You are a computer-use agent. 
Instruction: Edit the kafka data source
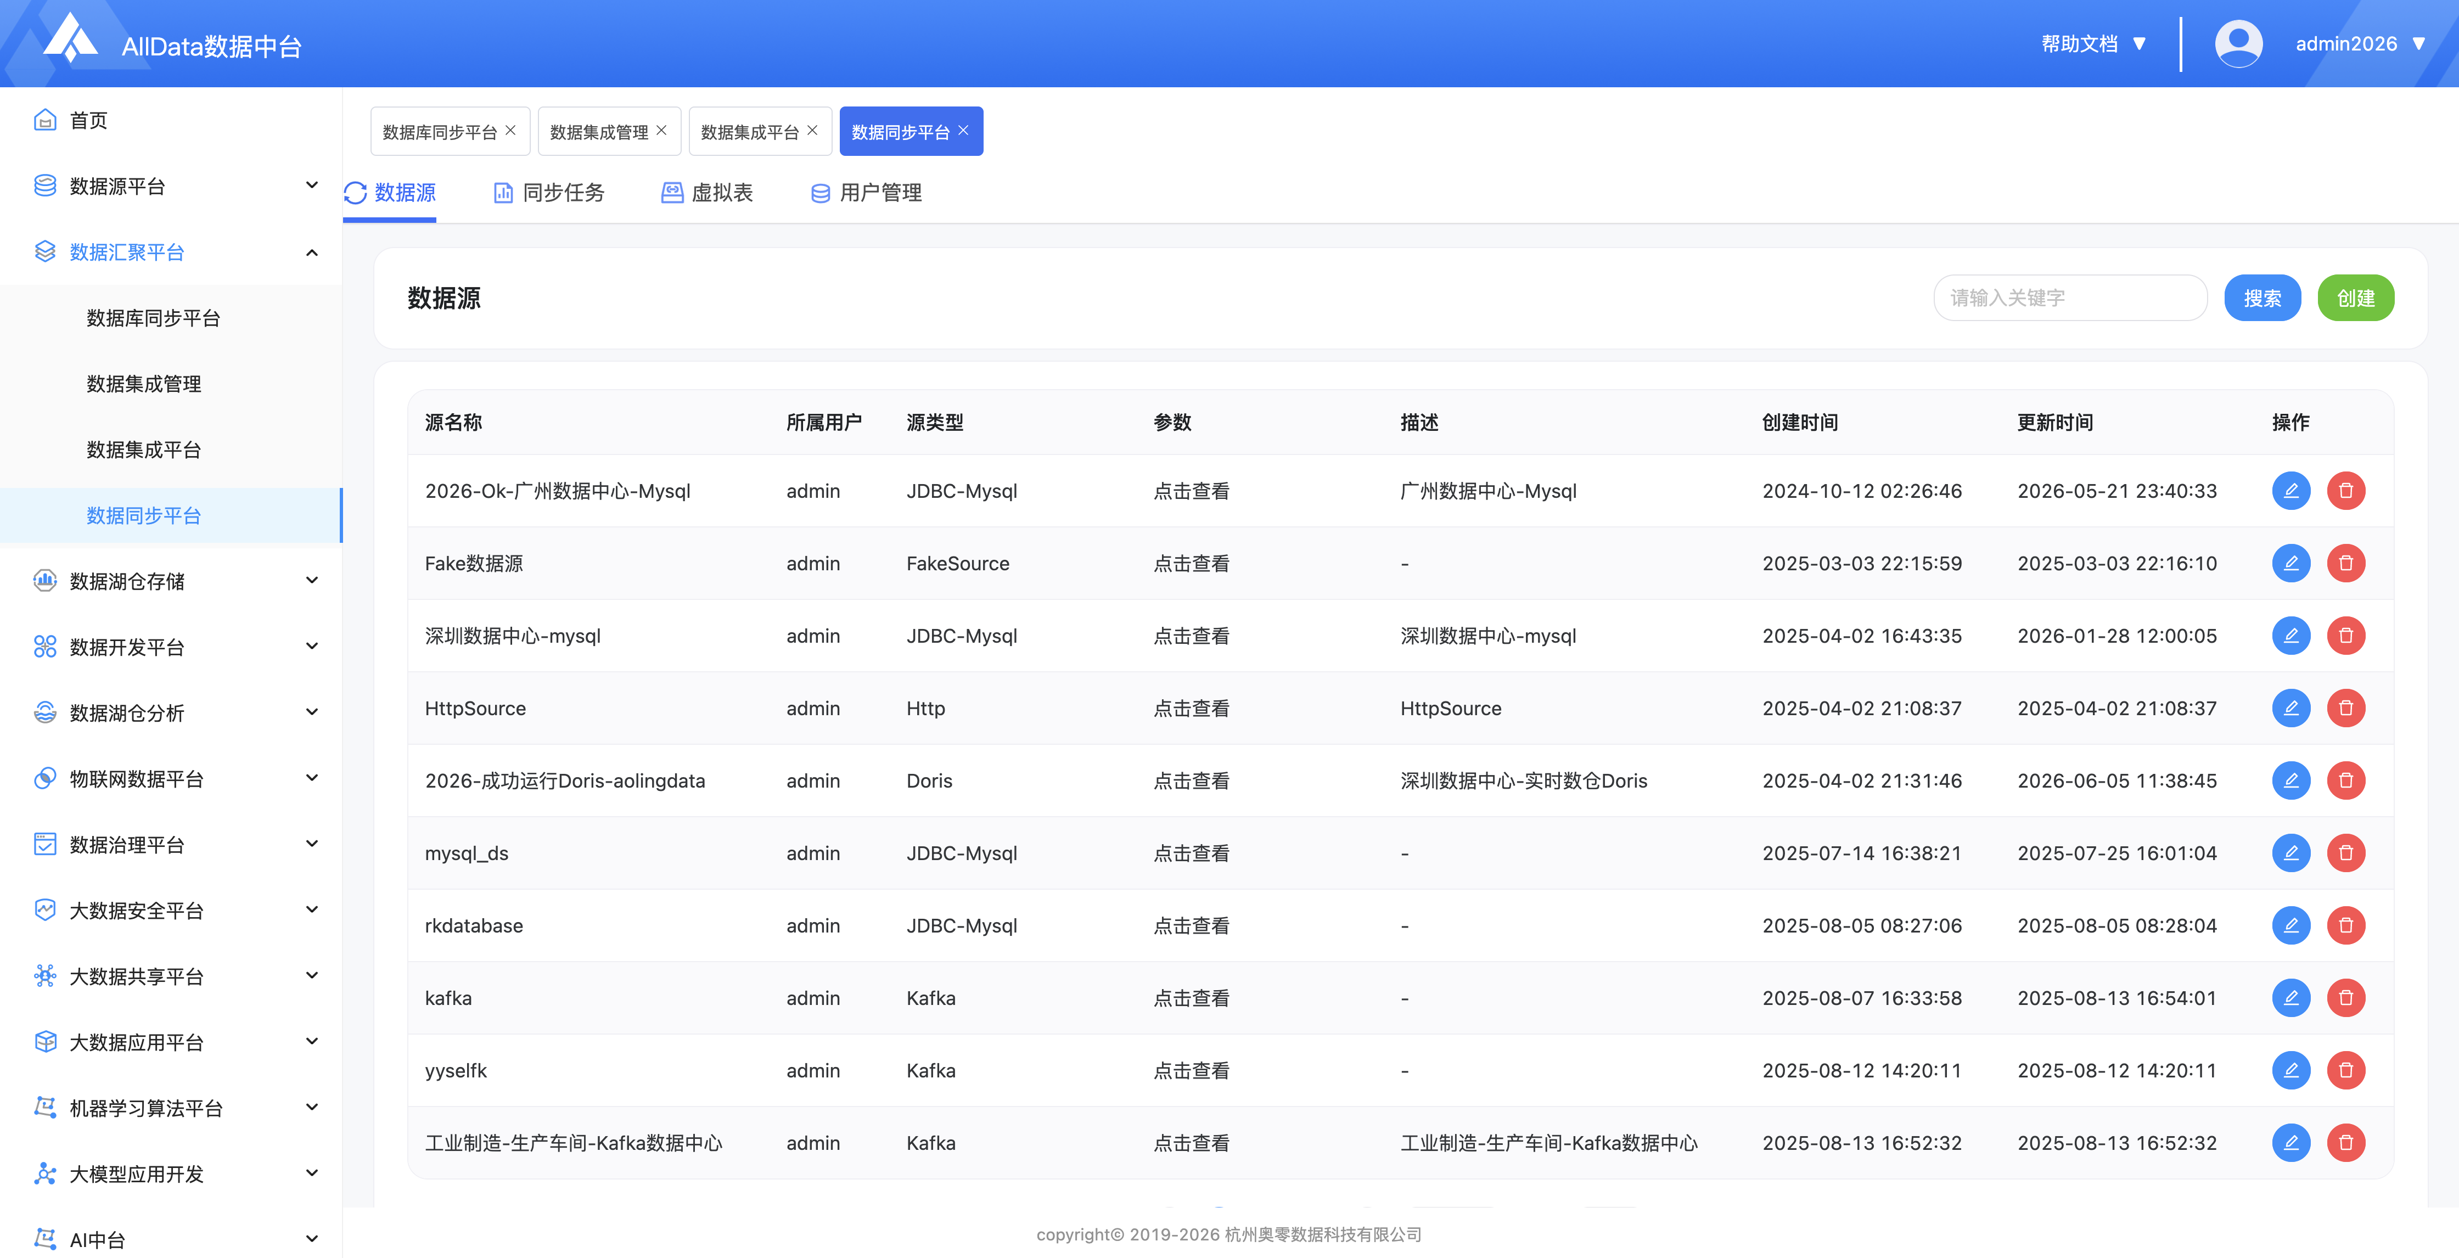tap(2290, 998)
